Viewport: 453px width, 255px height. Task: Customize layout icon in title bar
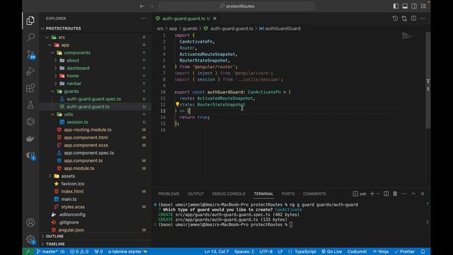tap(423, 6)
